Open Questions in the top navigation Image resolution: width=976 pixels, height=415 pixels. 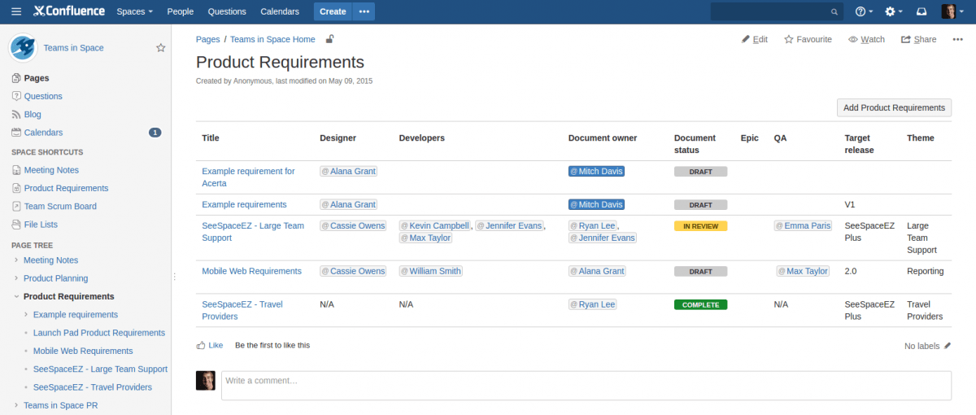point(227,11)
